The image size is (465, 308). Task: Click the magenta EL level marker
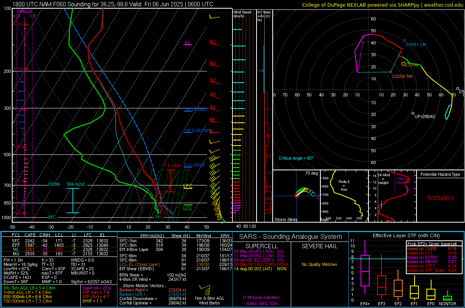[x=188, y=43]
